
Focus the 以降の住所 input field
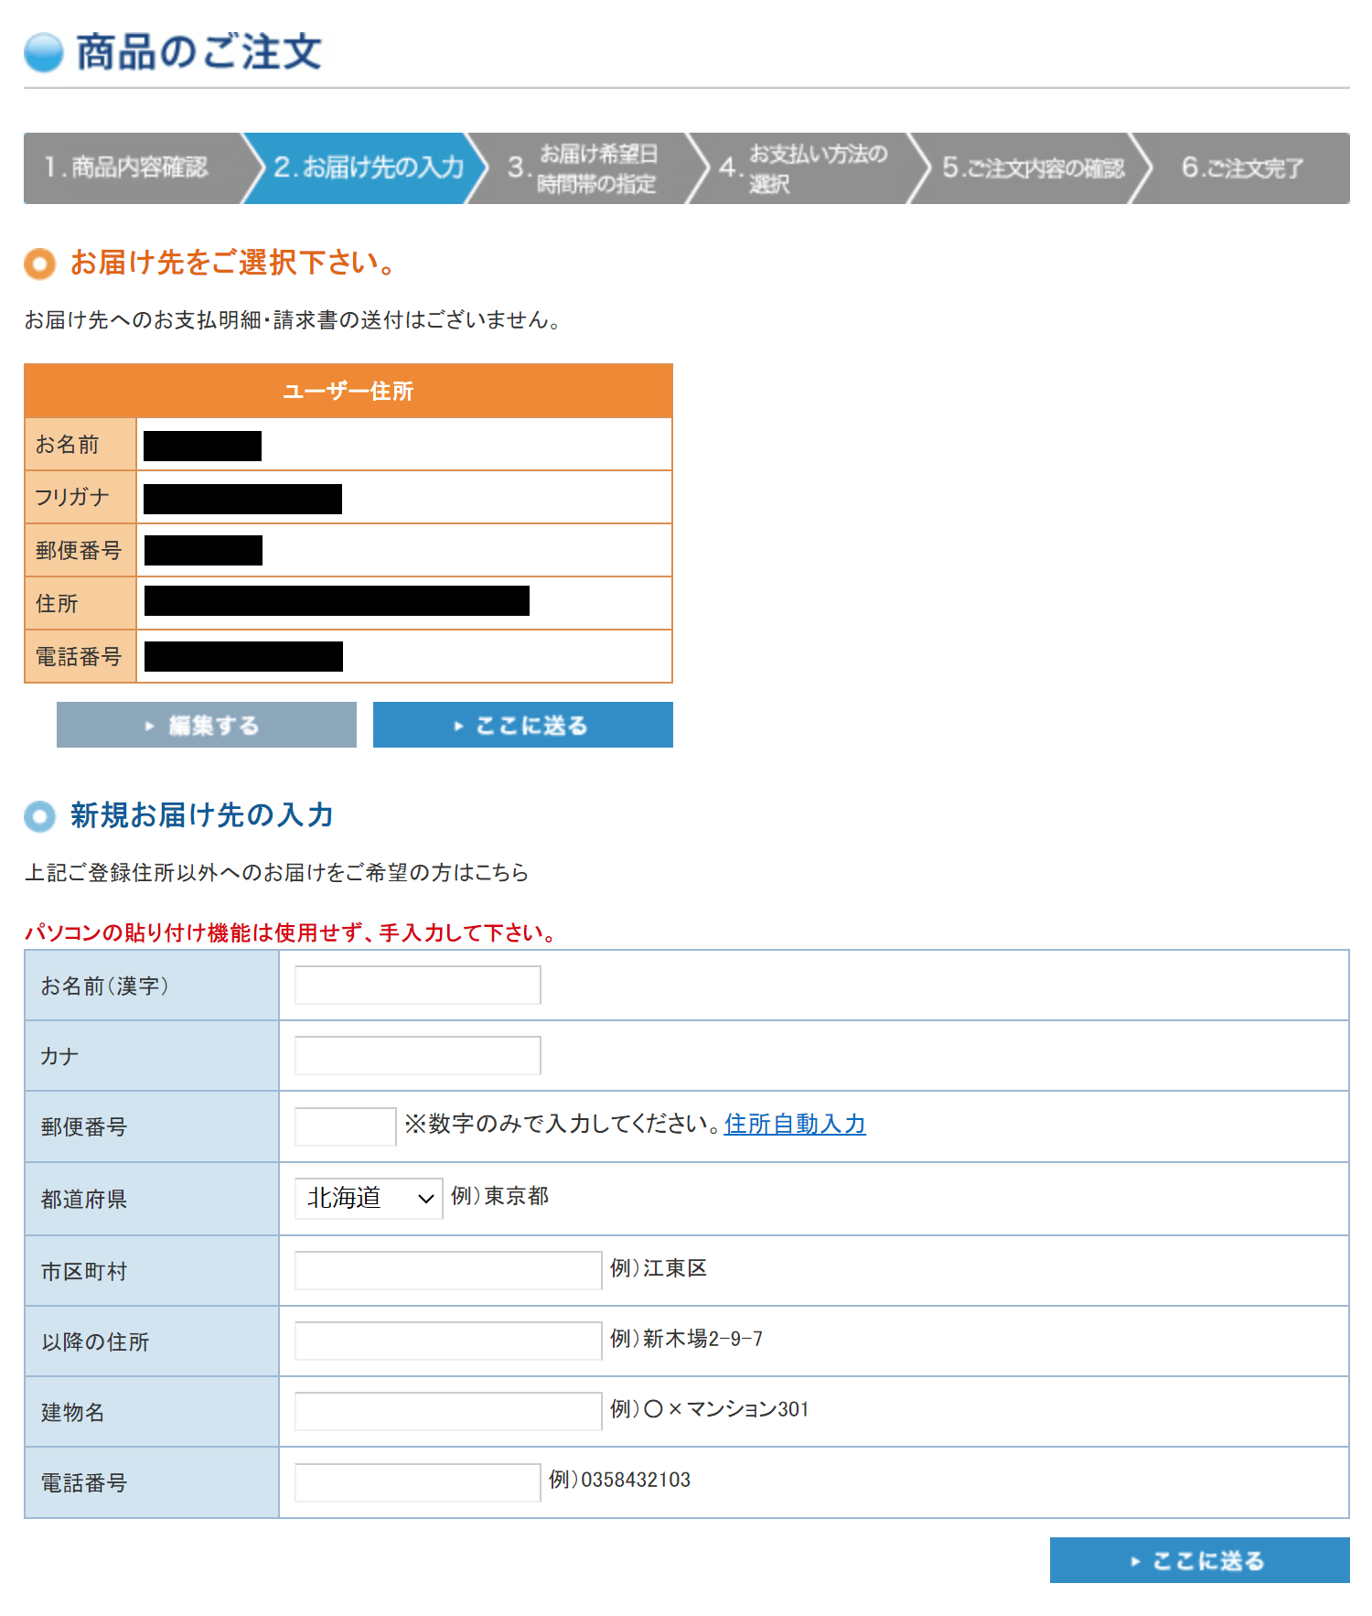[x=448, y=1341]
